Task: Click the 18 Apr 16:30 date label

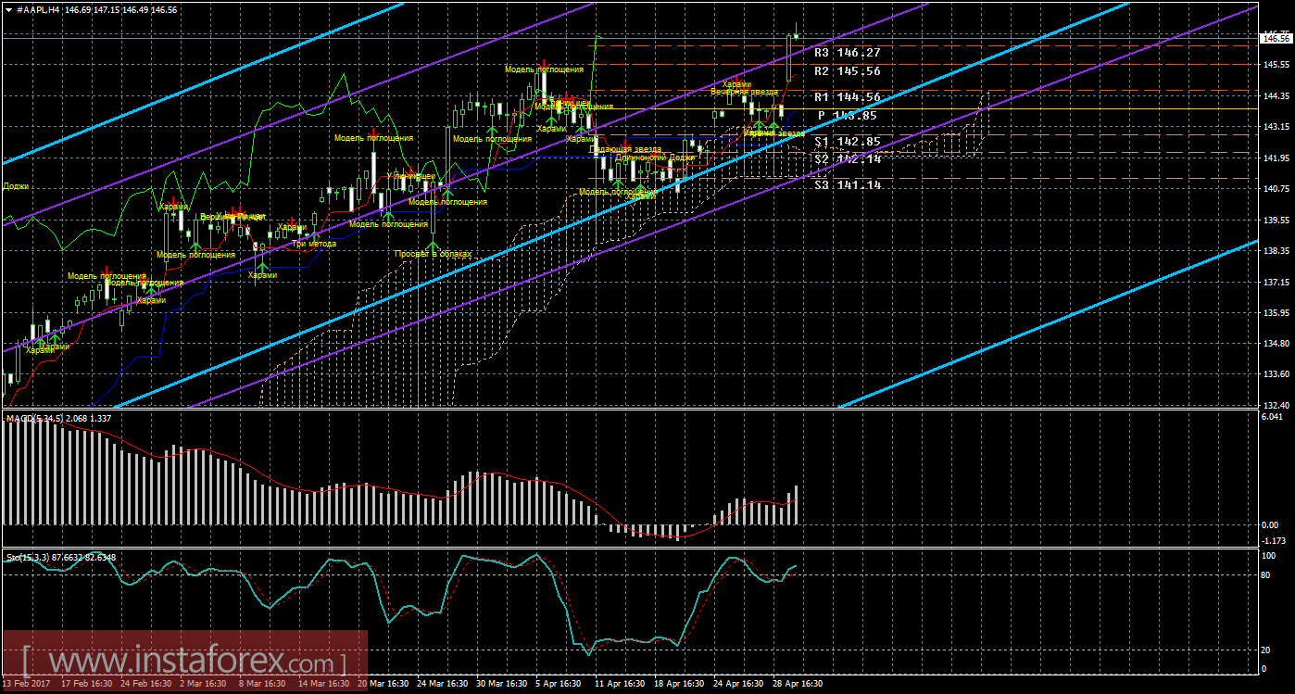Action: 679,684
